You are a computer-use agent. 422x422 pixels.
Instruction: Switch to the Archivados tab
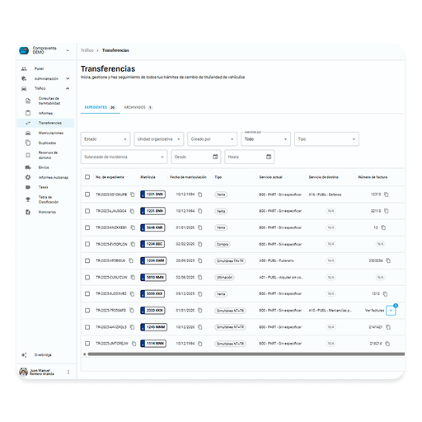[x=138, y=107]
